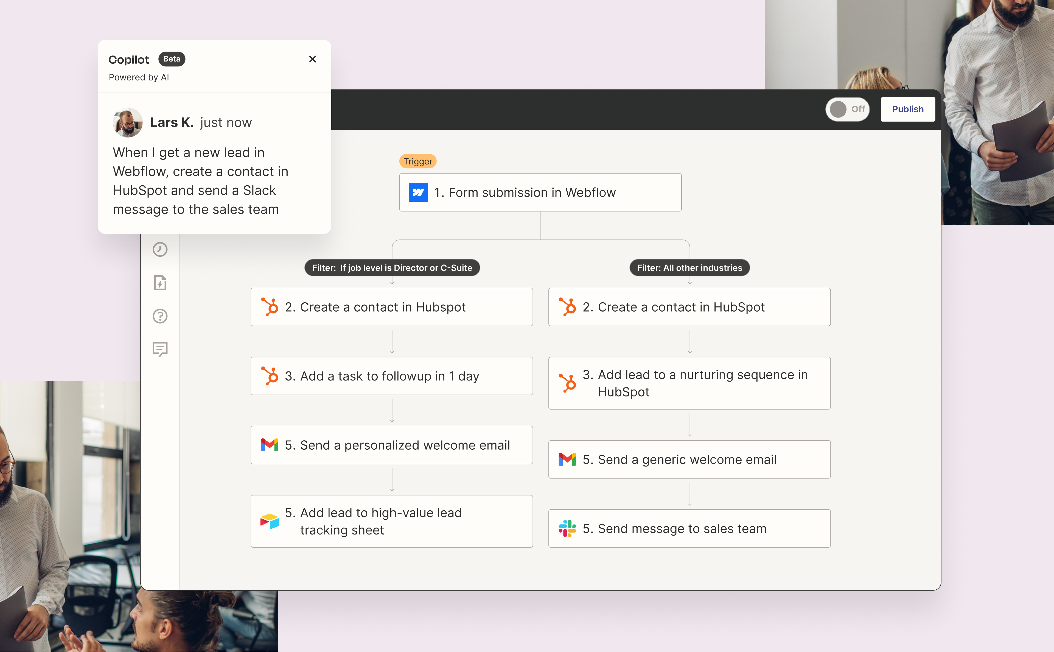Viewport: 1054px width, 652px height.
Task: Click Lars K. avatar in Copilot
Action: coord(128,122)
